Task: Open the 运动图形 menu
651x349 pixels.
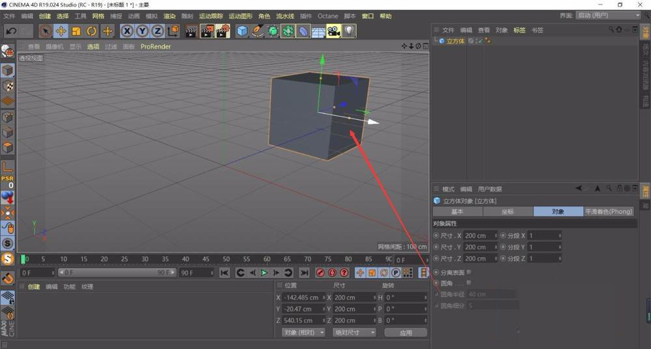Action: (x=240, y=16)
